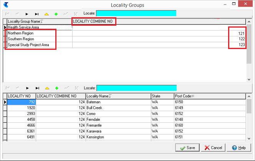
Task: Go to next record in upper navigator
Action: pyautogui.click(x=27, y=14)
